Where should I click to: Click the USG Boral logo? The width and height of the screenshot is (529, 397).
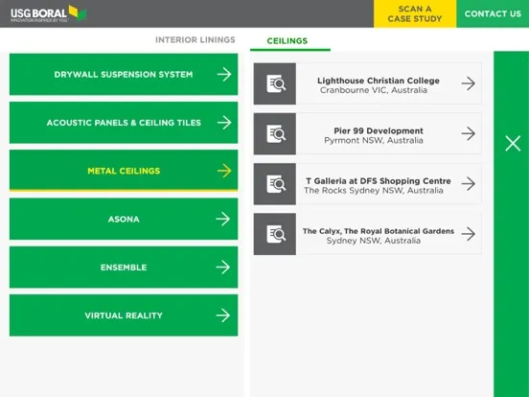click(49, 13)
